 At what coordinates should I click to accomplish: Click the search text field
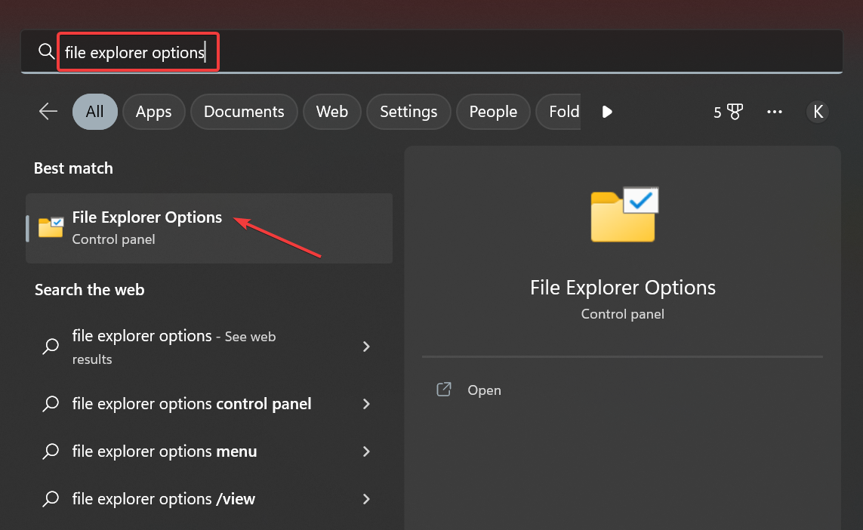(x=432, y=52)
